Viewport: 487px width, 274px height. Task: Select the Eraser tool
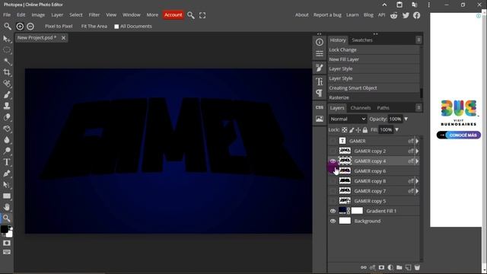pyautogui.click(x=7, y=117)
